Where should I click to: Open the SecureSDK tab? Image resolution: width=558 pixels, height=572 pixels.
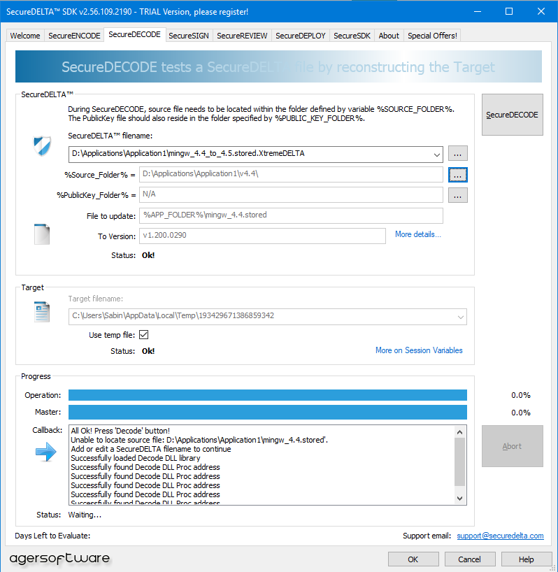tap(352, 36)
